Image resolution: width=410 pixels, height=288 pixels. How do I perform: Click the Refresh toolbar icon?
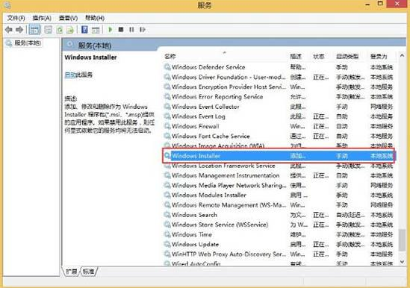[x=60, y=30]
